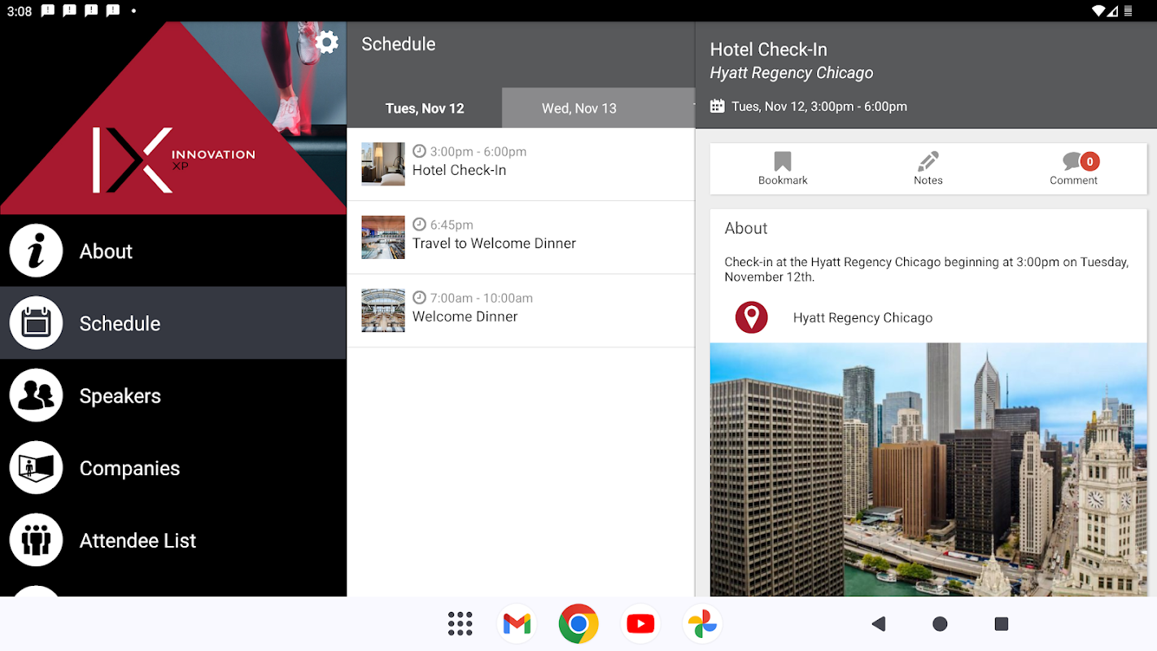Image resolution: width=1157 pixels, height=651 pixels.
Task: Click the Tues, Nov 12, 3:00pm - 6:00pm text
Action: click(x=819, y=107)
